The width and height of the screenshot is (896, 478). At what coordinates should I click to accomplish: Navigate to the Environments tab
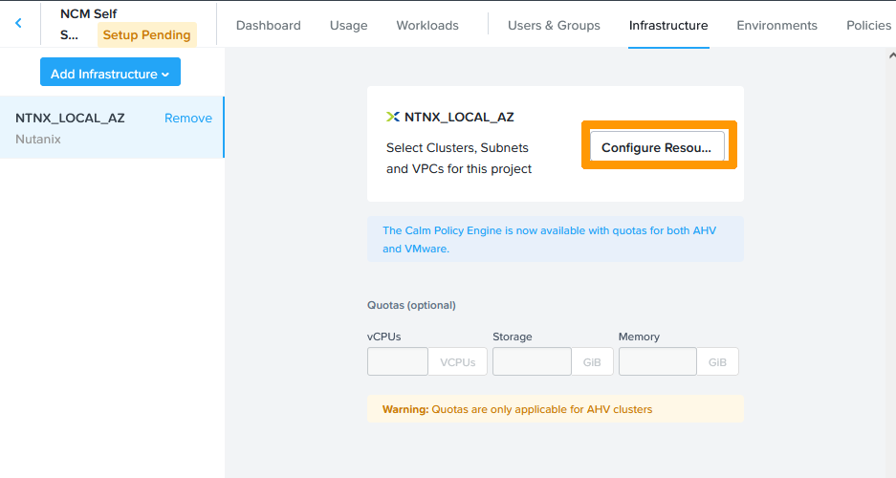pos(776,26)
